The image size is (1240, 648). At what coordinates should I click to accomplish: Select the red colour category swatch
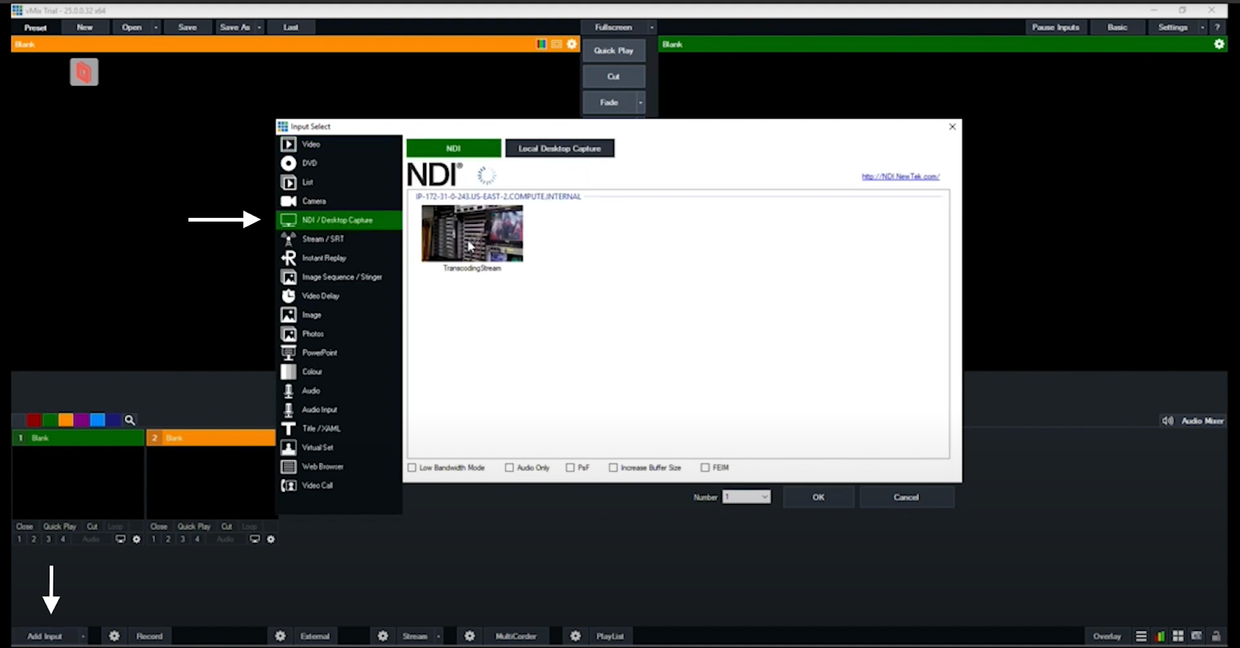(34, 420)
